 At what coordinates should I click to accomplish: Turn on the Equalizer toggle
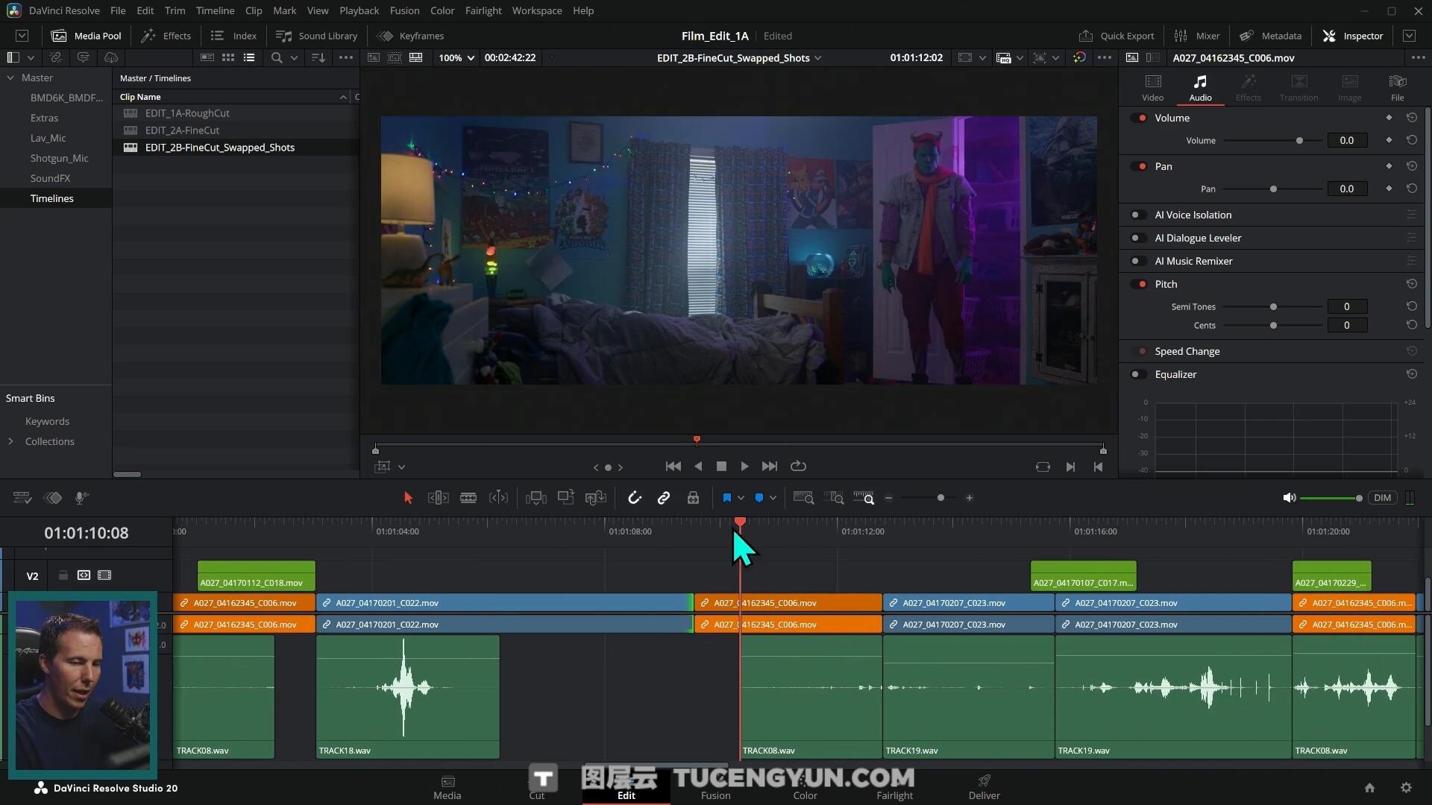click(x=1139, y=374)
